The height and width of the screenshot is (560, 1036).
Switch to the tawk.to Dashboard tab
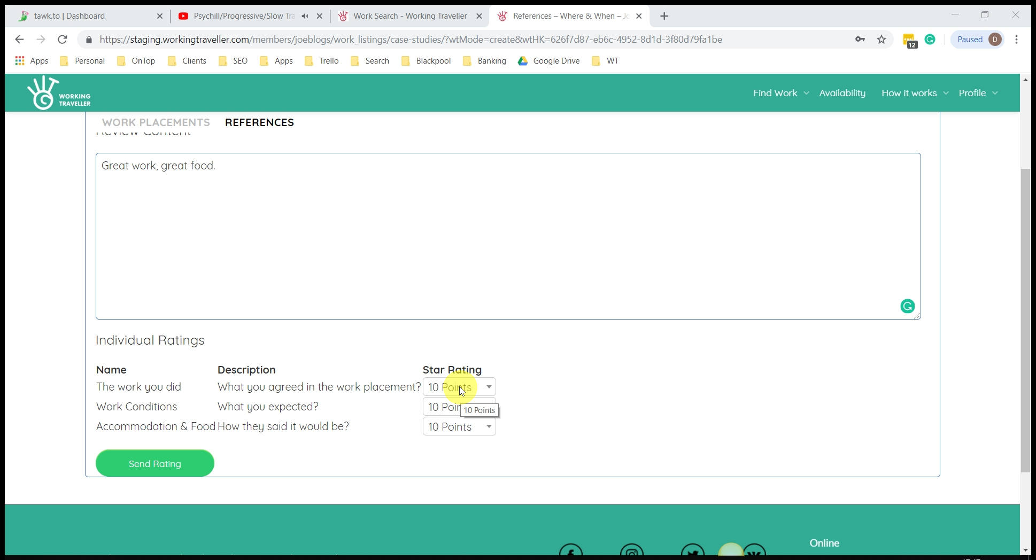69,16
